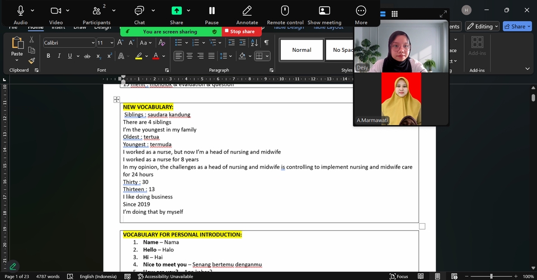Click the Sort A-Z icon
The image size is (537, 280).
(x=255, y=43)
